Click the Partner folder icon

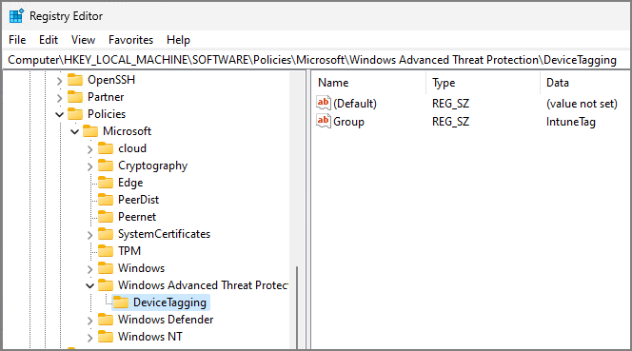[x=75, y=97]
